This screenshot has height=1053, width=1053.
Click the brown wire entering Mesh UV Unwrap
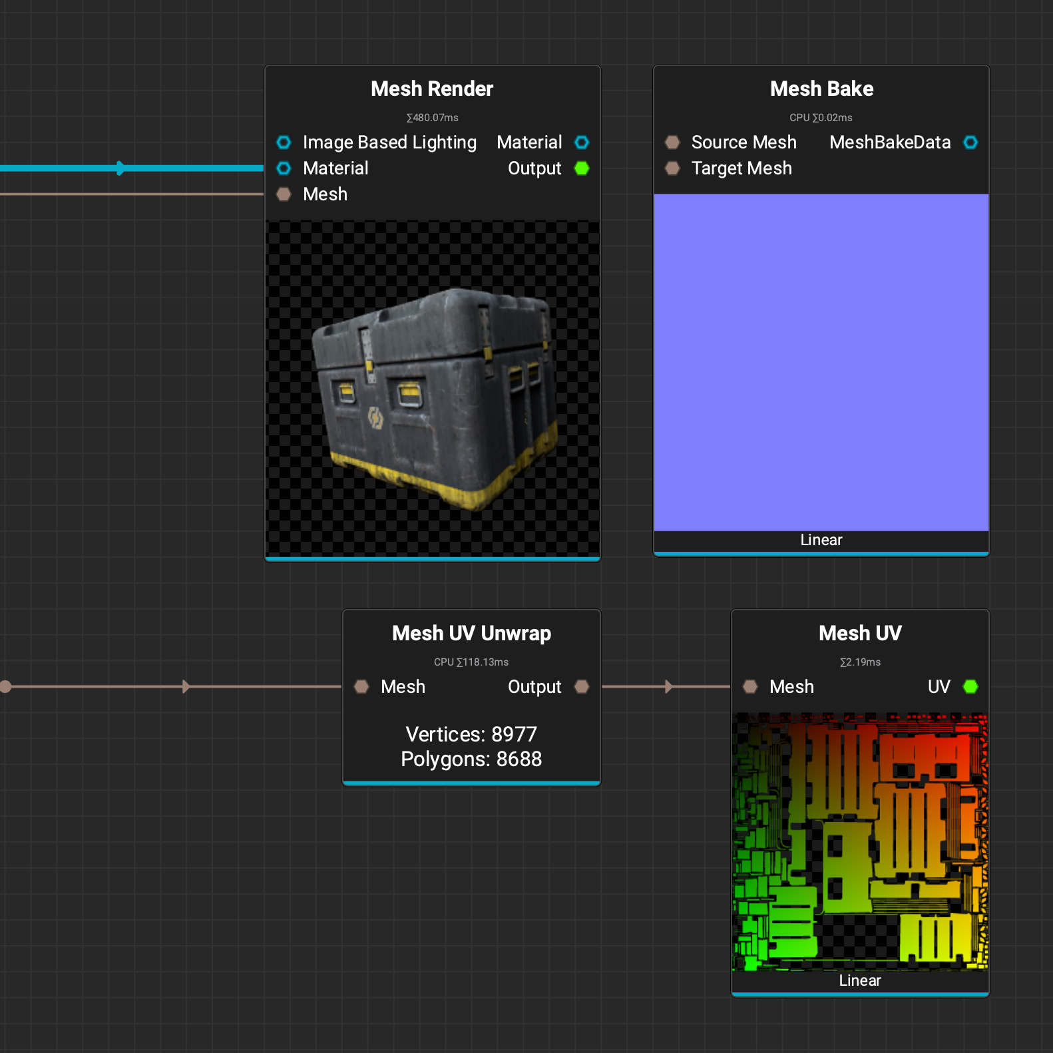pos(173,687)
